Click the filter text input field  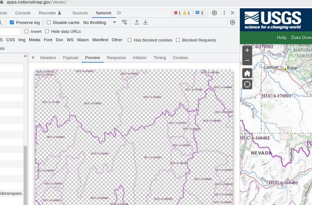tap(10, 31)
